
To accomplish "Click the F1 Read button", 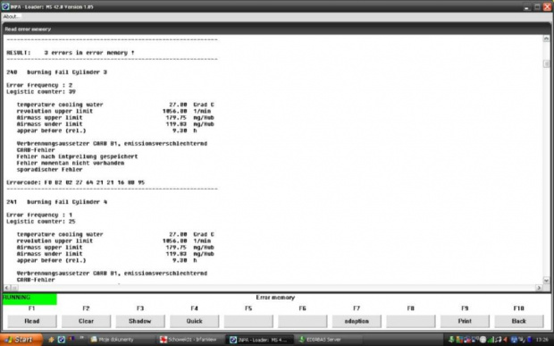I will click(x=32, y=321).
